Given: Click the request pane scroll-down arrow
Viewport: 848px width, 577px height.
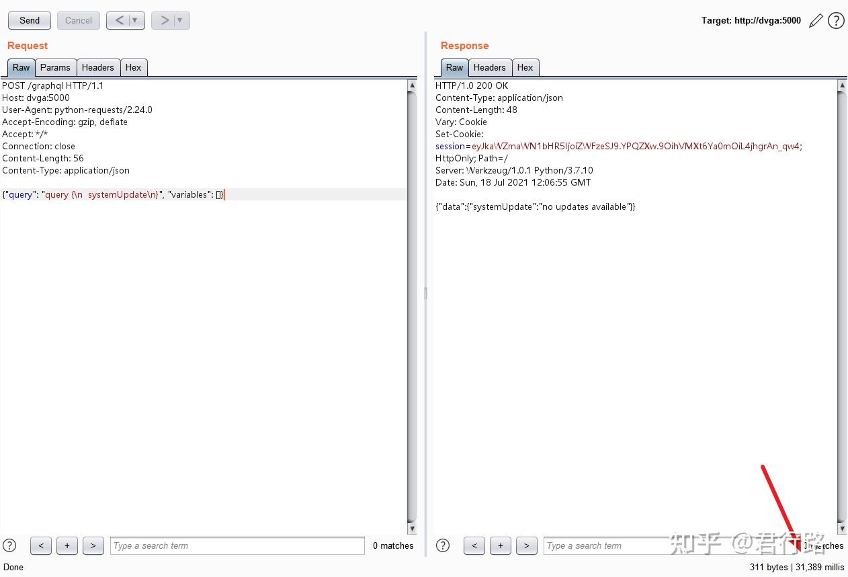Looking at the screenshot, I should click(x=412, y=529).
